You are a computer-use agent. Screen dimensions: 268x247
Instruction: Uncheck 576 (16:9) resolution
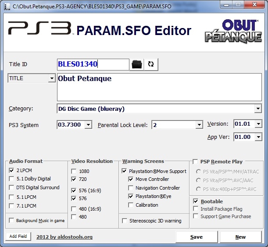74,191
